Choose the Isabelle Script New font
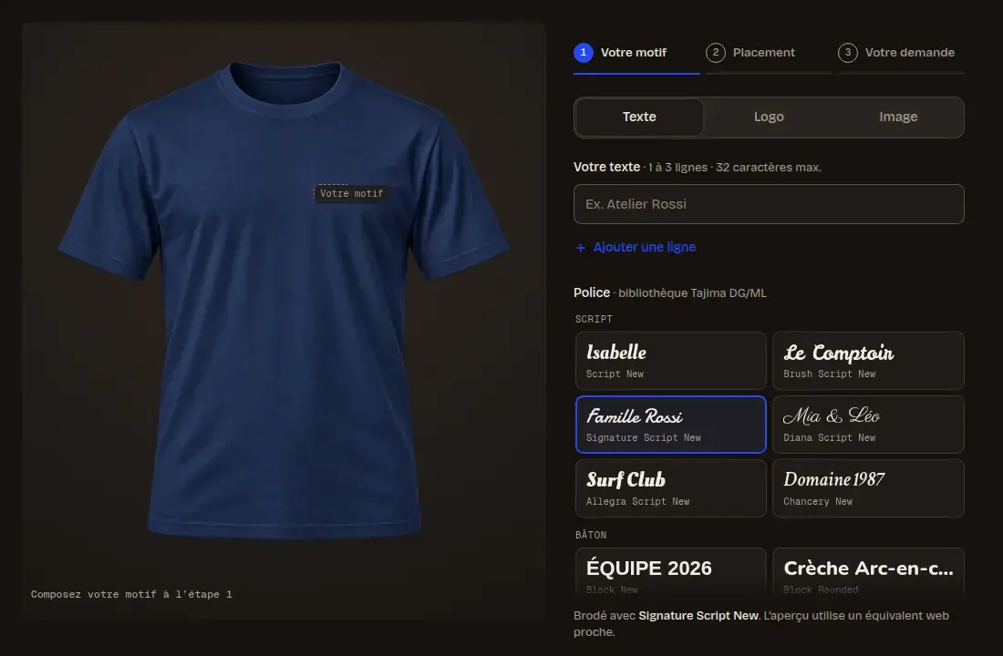Viewport: 1003px width, 656px height. coord(671,361)
